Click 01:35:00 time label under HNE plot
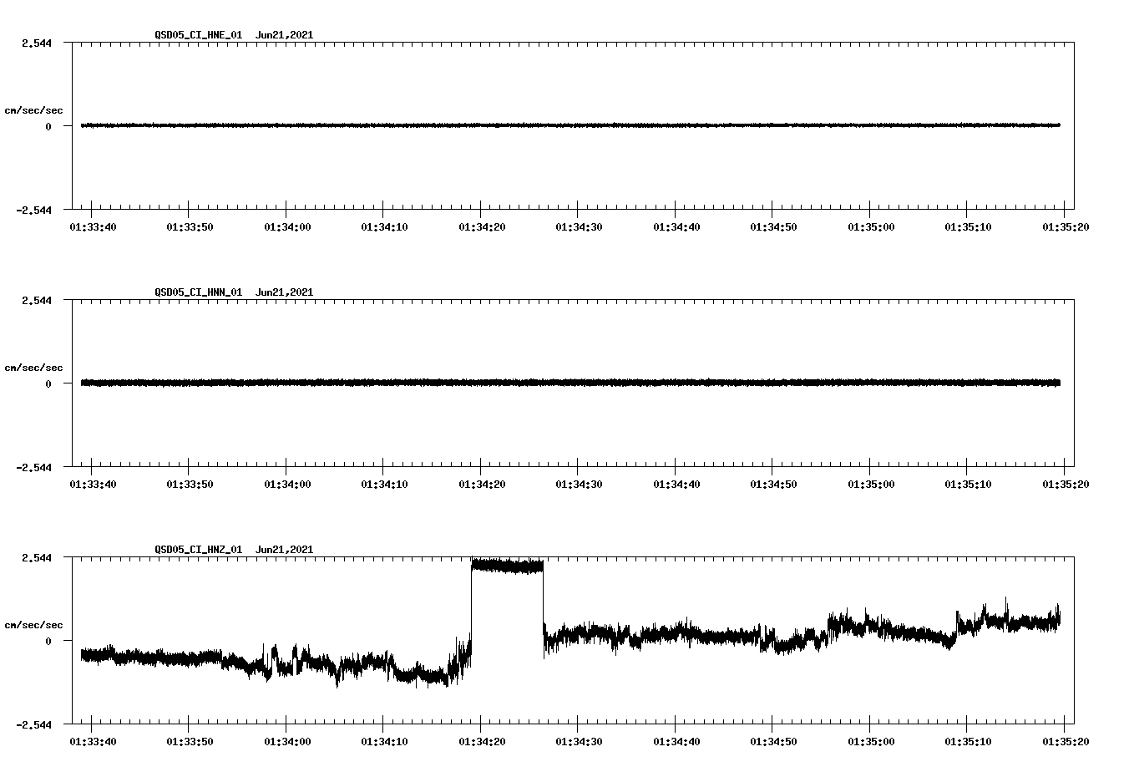The image size is (1134, 772). [871, 226]
